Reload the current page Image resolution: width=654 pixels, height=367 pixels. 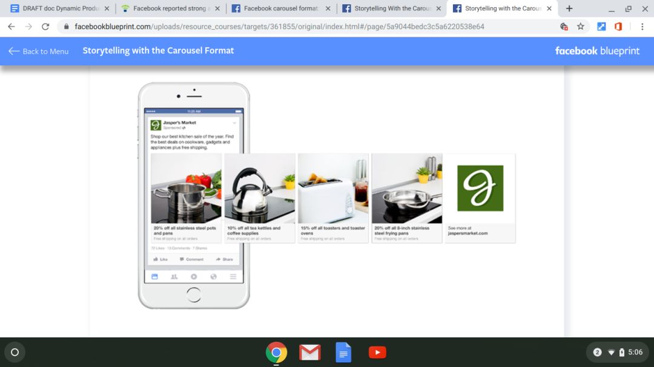pyautogui.click(x=45, y=27)
